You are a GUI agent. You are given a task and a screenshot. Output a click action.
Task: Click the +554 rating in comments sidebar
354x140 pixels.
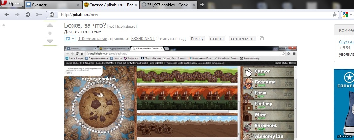point(345,48)
